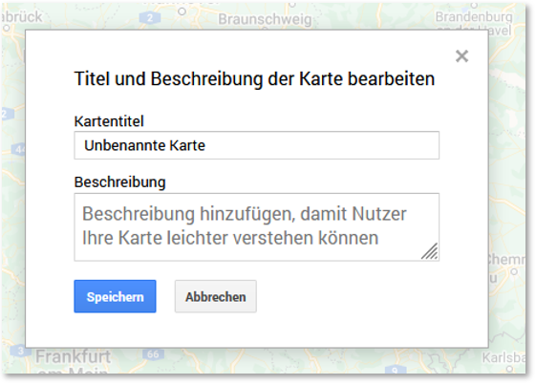
Task: Click the Kartentitel field label
Action: [109, 121]
